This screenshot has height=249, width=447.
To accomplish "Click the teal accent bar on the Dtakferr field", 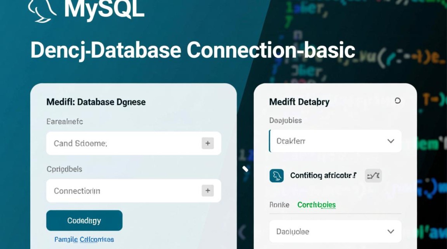I will tap(270, 141).
